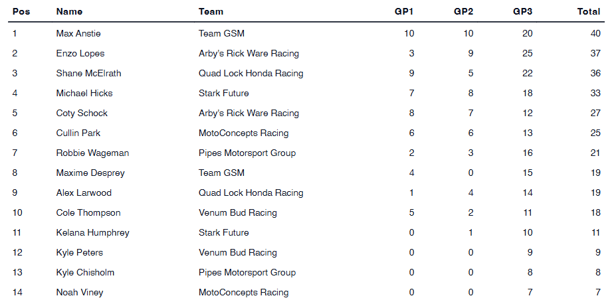Click the Total column header

coord(589,11)
